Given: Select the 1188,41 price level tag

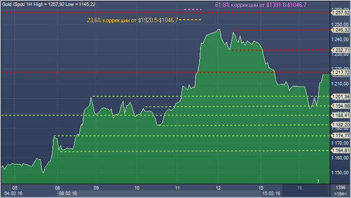Looking at the screenshot, I should pyautogui.click(x=341, y=116).
